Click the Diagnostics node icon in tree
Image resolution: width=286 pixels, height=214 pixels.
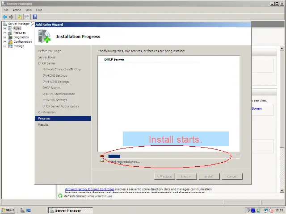coord(10,37)
